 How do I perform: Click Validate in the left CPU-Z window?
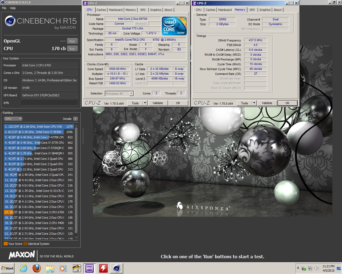[158, 103]
